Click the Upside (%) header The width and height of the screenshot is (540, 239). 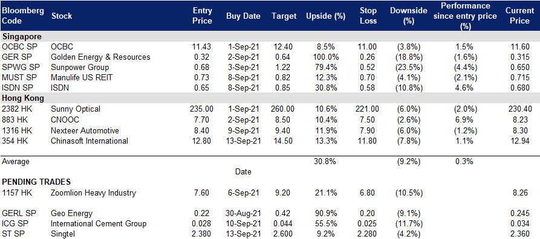[x=325, y=16]
